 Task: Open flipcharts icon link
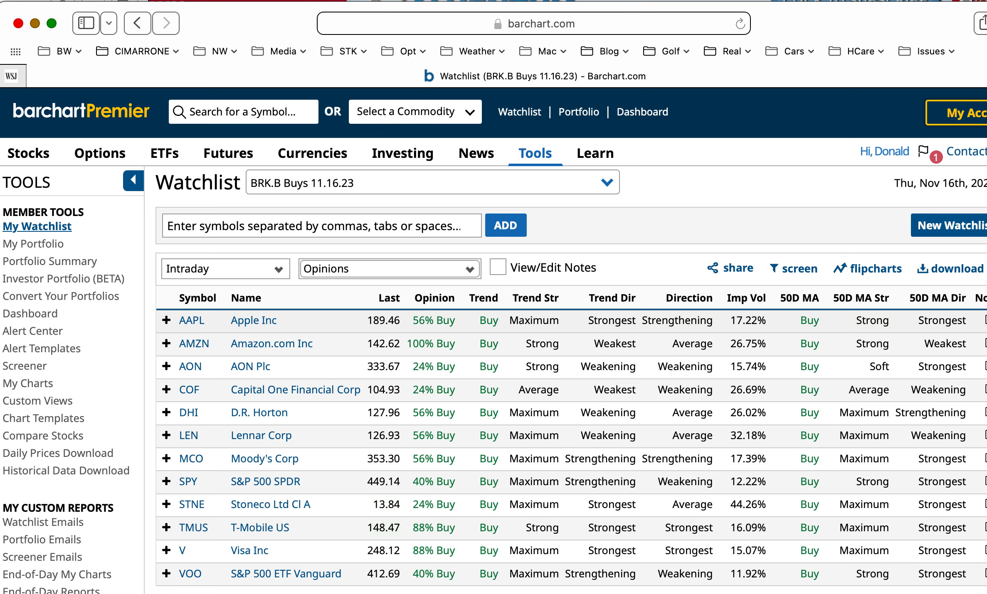tap(867, 268)
